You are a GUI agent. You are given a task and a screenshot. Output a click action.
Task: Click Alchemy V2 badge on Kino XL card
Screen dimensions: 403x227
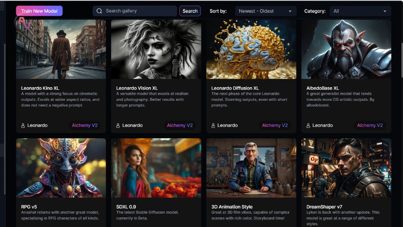point(85,125)
